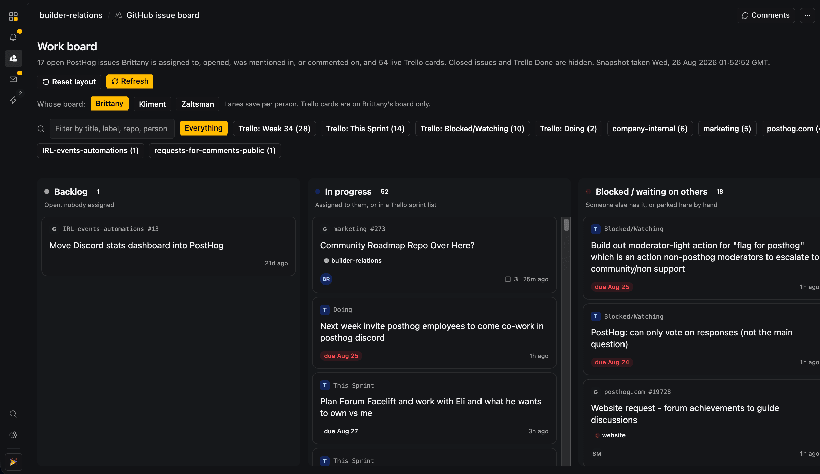The height and width of the screenshot is (474, 820).
Task: Open search from the sidebar magnifier icon
Action: [13, 414]
